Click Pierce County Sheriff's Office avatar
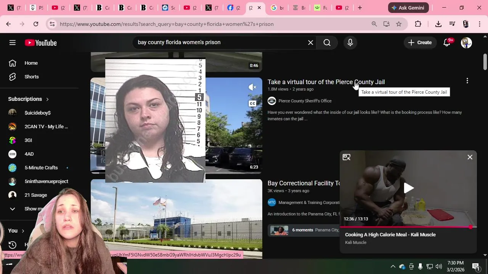This screenshot has height=274, width=488. pyautogui.click(x=272, y=101)
